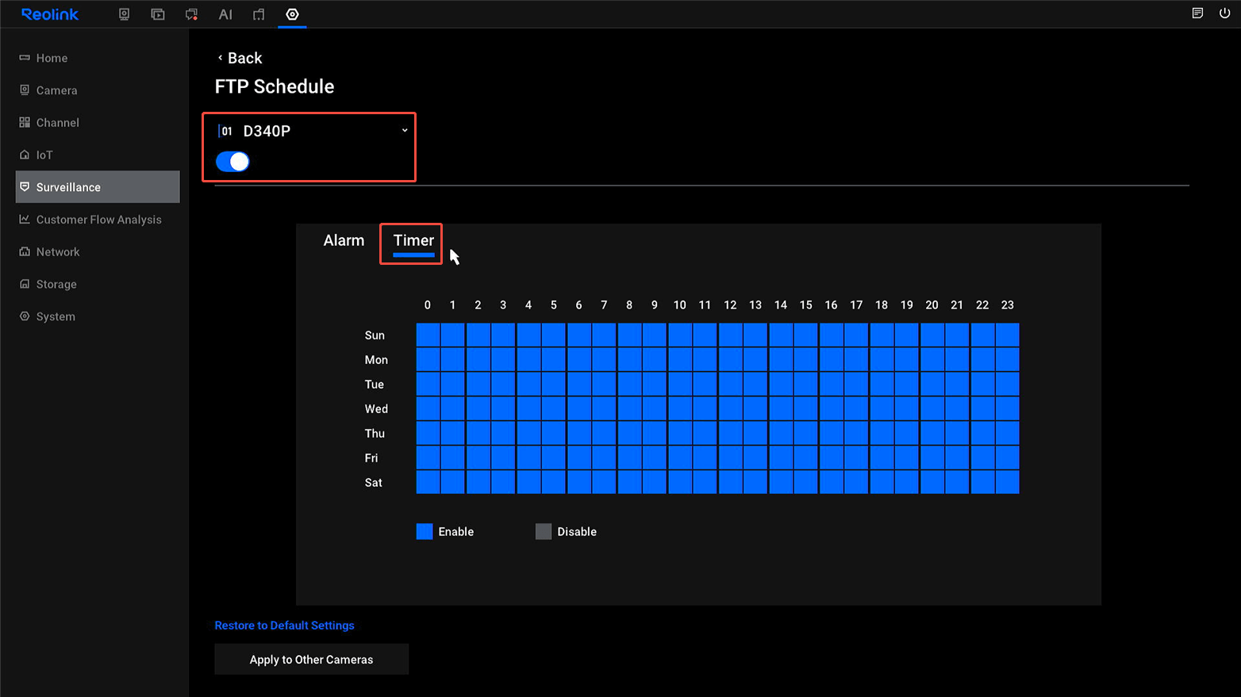The image size is (1241, 697).
Task: Open the Customer Flow Analysis section
Action: coord(98,219)
